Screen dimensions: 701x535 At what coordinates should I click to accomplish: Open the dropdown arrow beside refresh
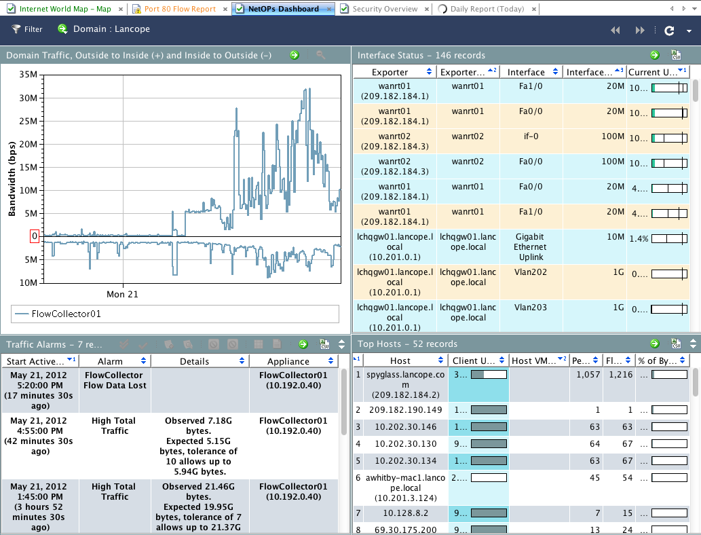click(689, 31)
